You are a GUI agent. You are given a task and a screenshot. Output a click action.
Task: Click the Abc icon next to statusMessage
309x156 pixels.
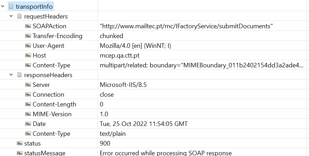[x=20, y=153]
